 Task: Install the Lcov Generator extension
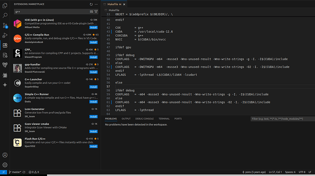pyautogui.click(x=94, y=117)
